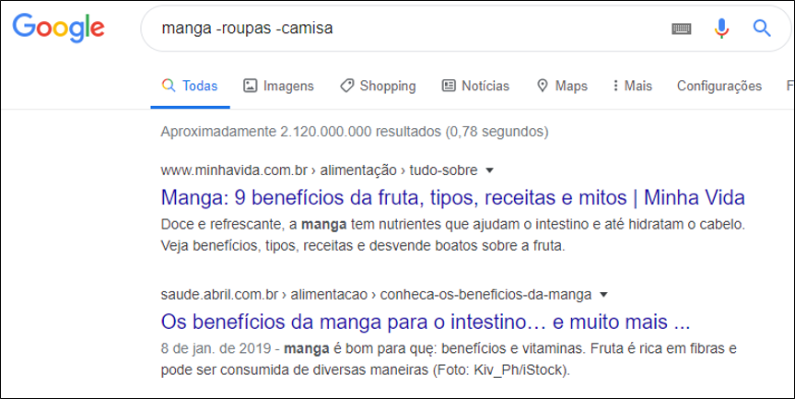795x399 pixels.
Task: Expand the saude.abril.com.br result dropdown arrow
Action: click(604, 295)
